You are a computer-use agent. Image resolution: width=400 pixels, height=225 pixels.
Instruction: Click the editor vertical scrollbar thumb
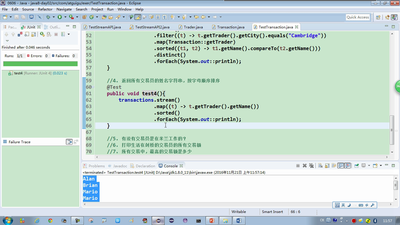392,130
